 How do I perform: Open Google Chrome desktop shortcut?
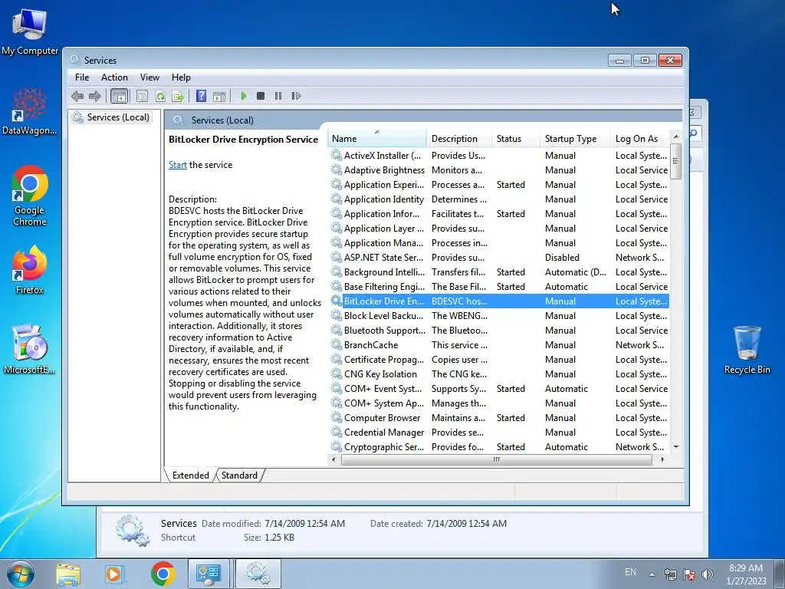(30, 196)
